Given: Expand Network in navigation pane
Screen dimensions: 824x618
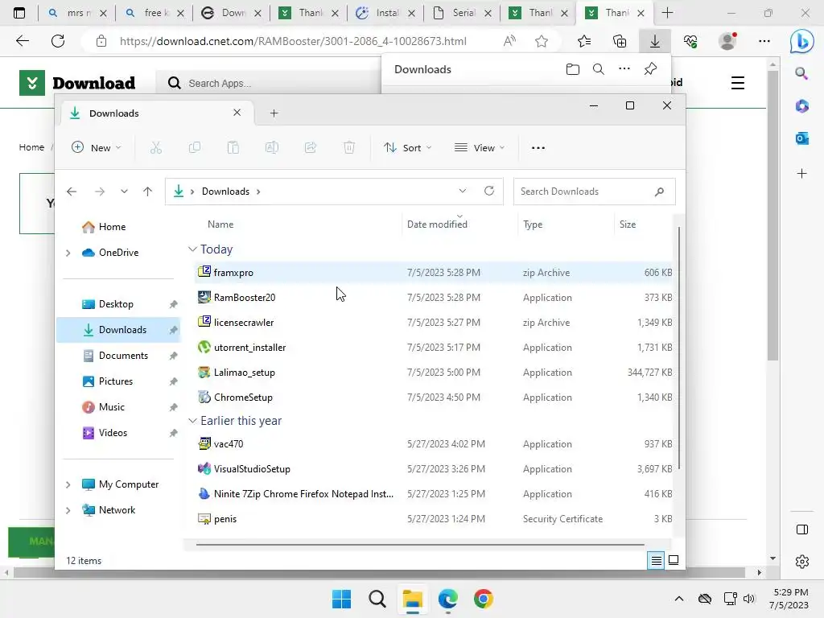Looking at the screenshot, I should [68, 510].
